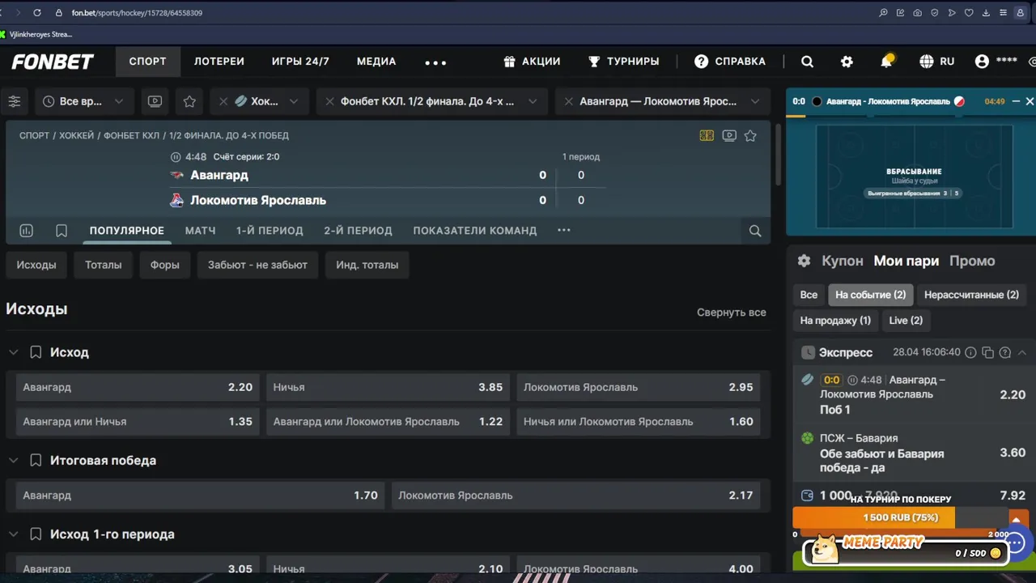This screenshot has height=583, width=1036.
Task: Open video stream icon in match header
Action: click(x=729, y=136)
